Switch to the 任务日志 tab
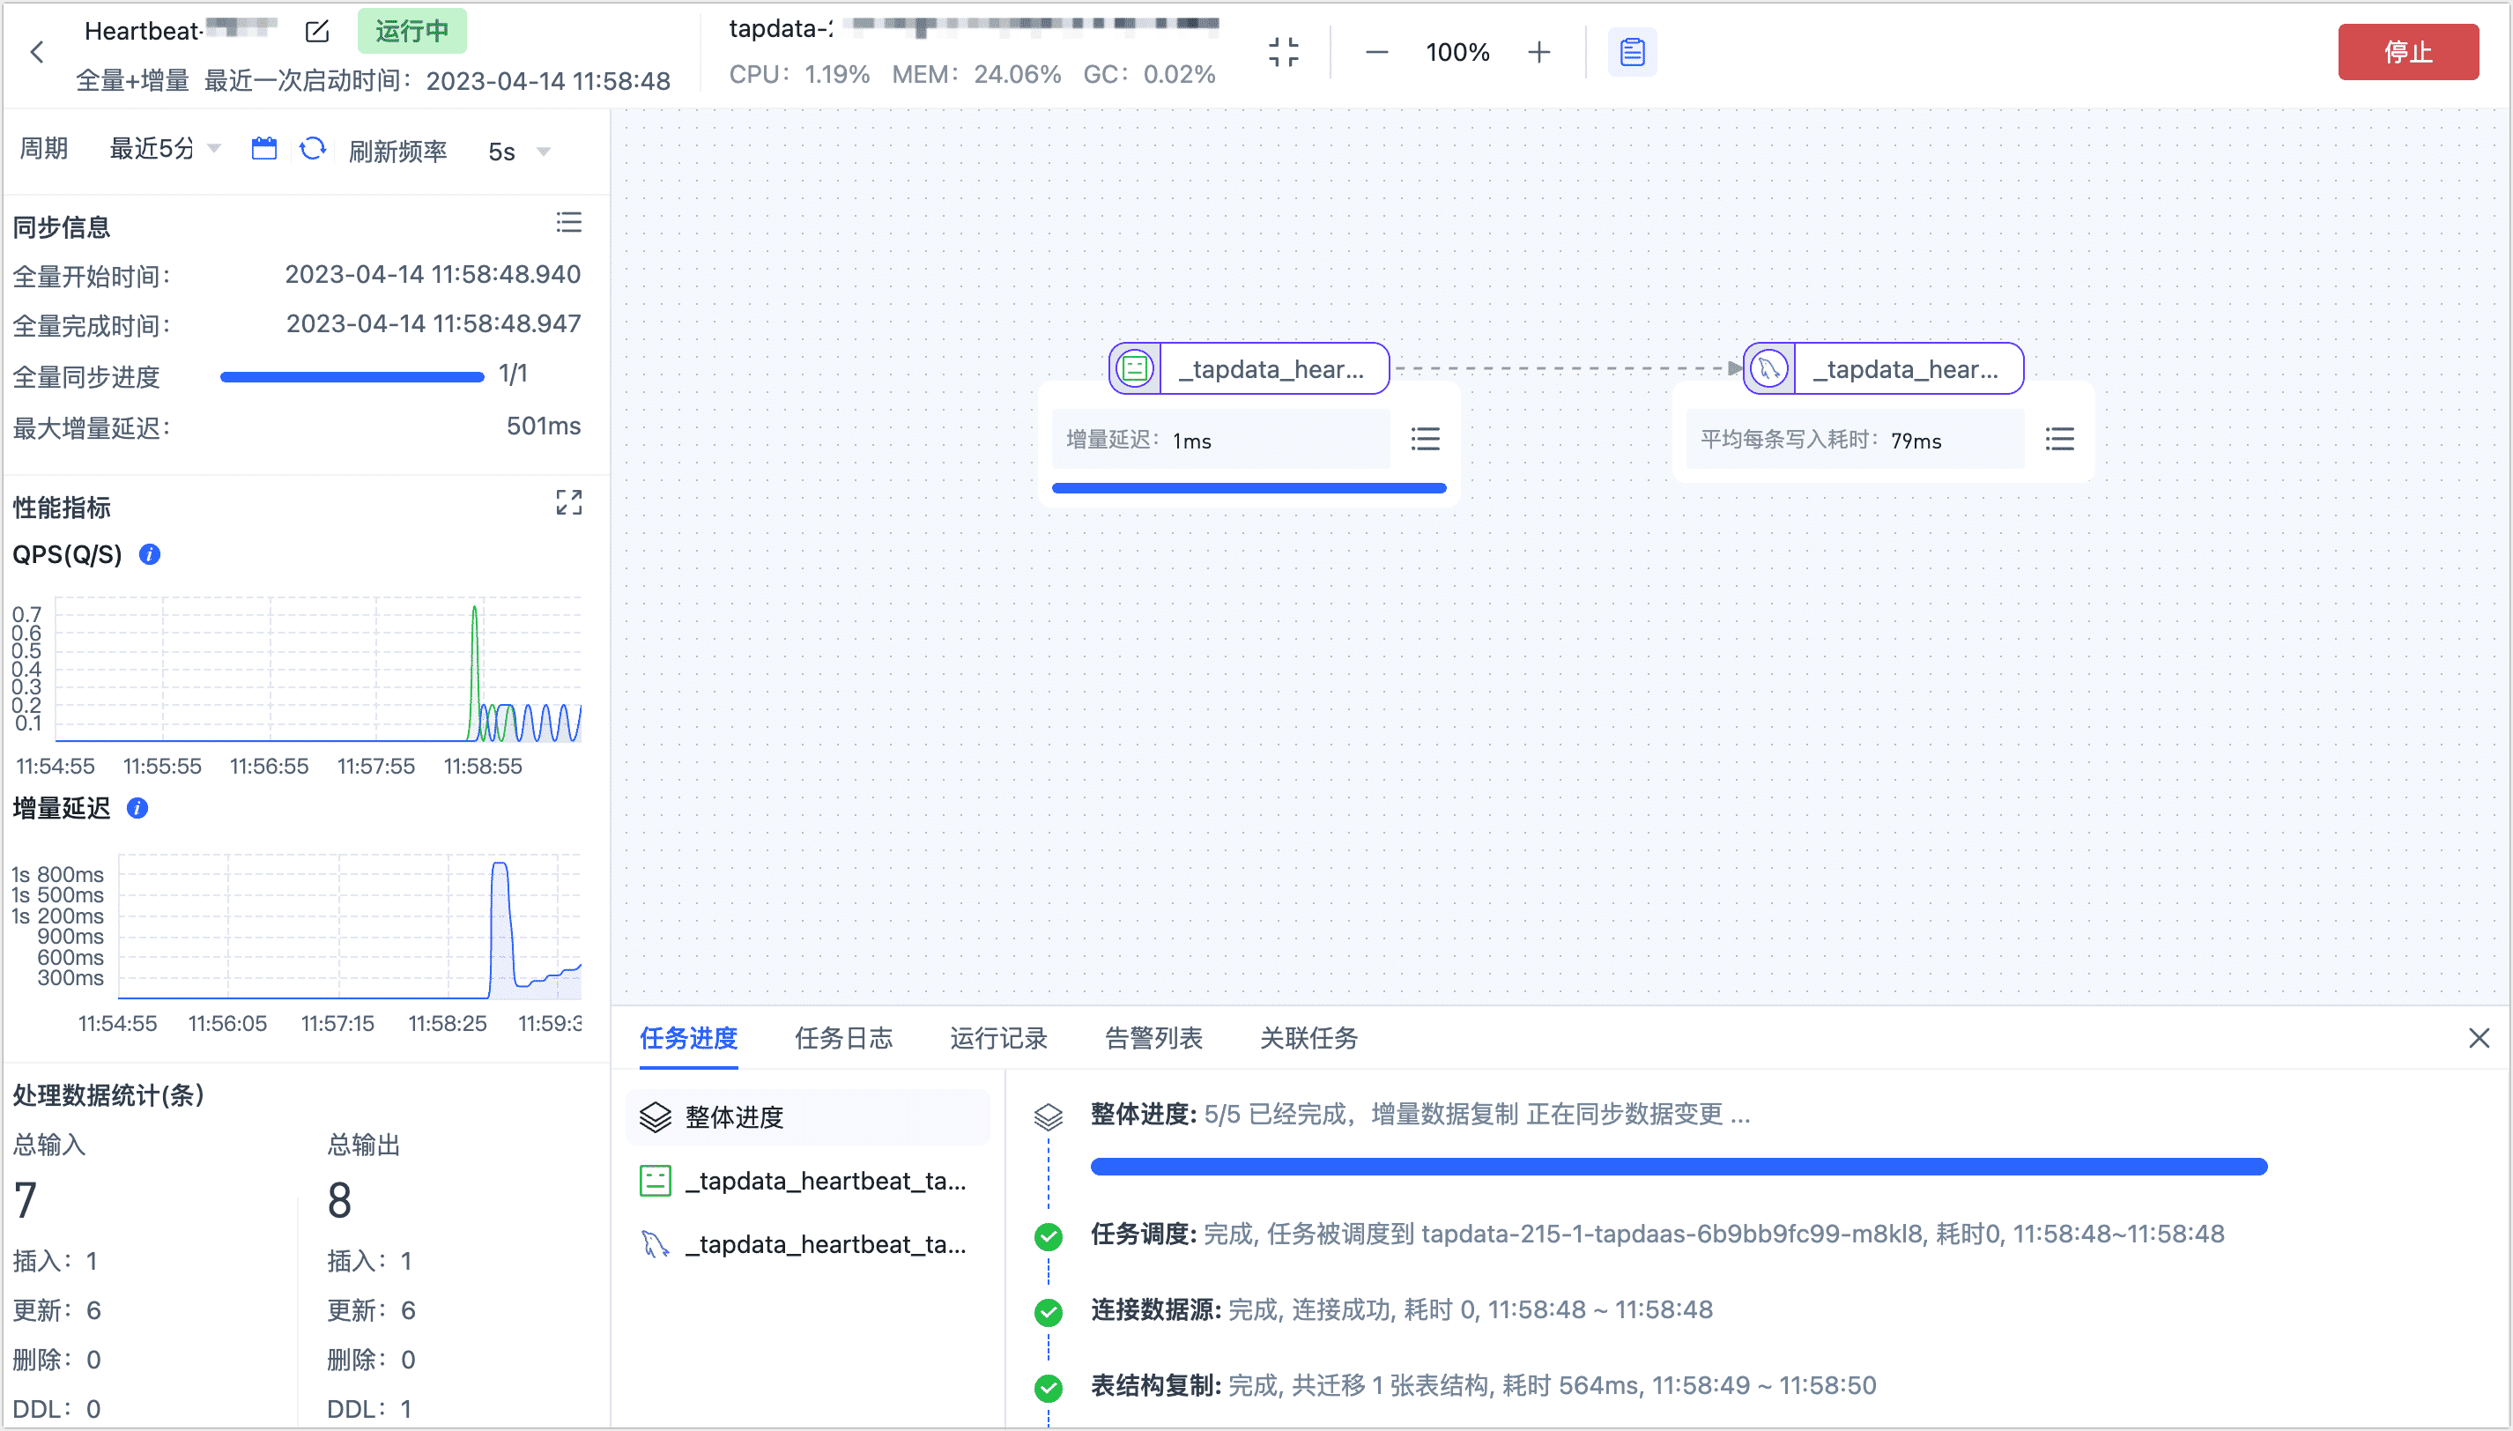 [x=843, y=1039]
